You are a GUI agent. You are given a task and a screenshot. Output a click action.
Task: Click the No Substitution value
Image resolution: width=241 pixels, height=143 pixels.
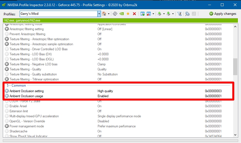click(x=107, y=74)
